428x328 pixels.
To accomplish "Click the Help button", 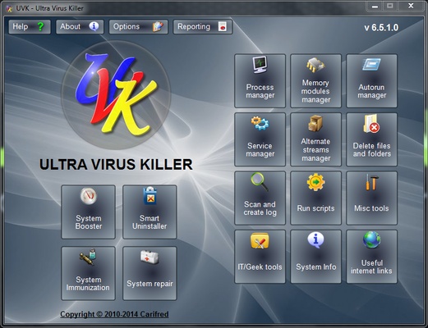I will pyautogui.click(x=30, y=27).
